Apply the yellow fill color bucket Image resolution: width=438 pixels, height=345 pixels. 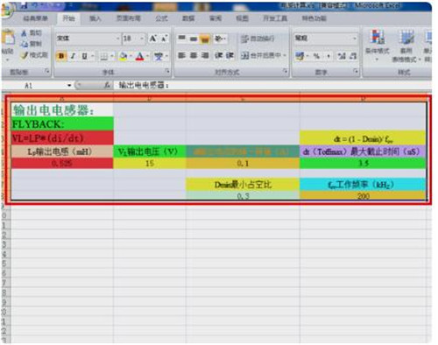pos(124,56)
